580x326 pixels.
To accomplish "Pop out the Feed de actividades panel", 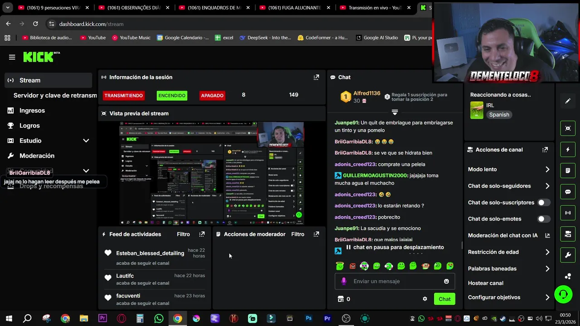I will tap(202, 234).
